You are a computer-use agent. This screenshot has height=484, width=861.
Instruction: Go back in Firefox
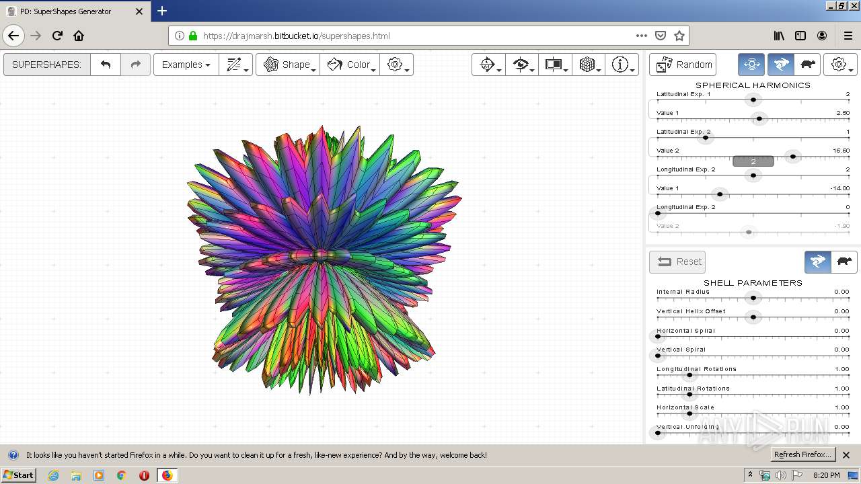(x=13, y=36)
